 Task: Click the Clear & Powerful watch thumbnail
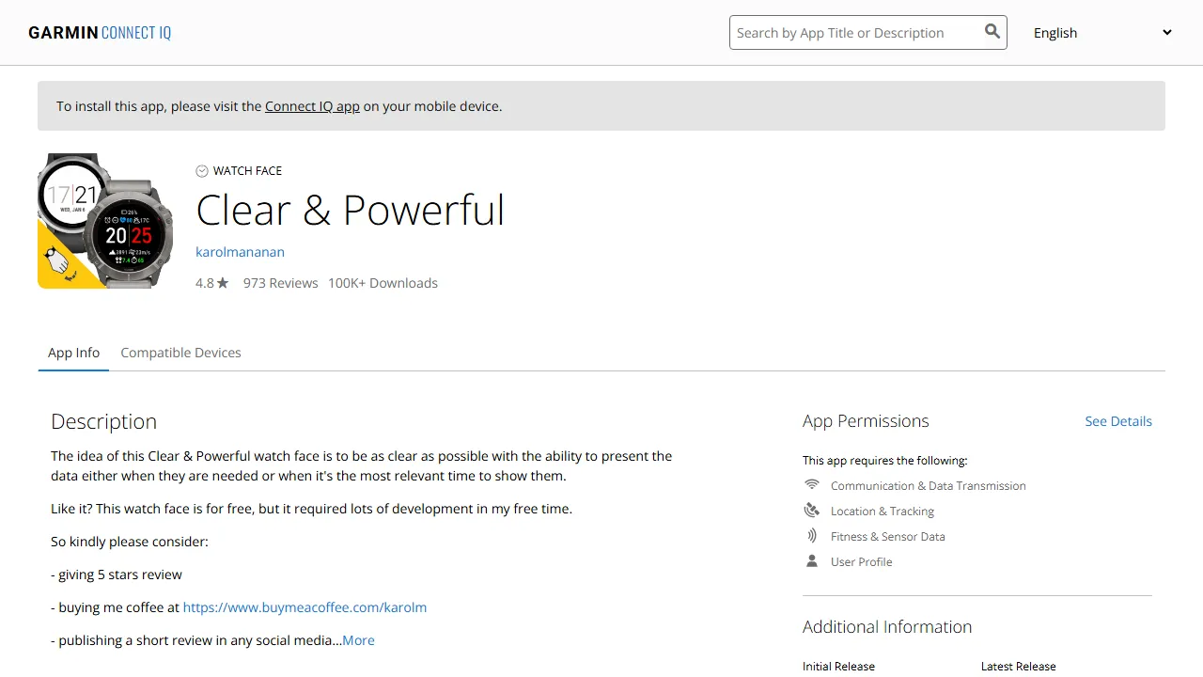pyautogui.click(x=105, y=221)
